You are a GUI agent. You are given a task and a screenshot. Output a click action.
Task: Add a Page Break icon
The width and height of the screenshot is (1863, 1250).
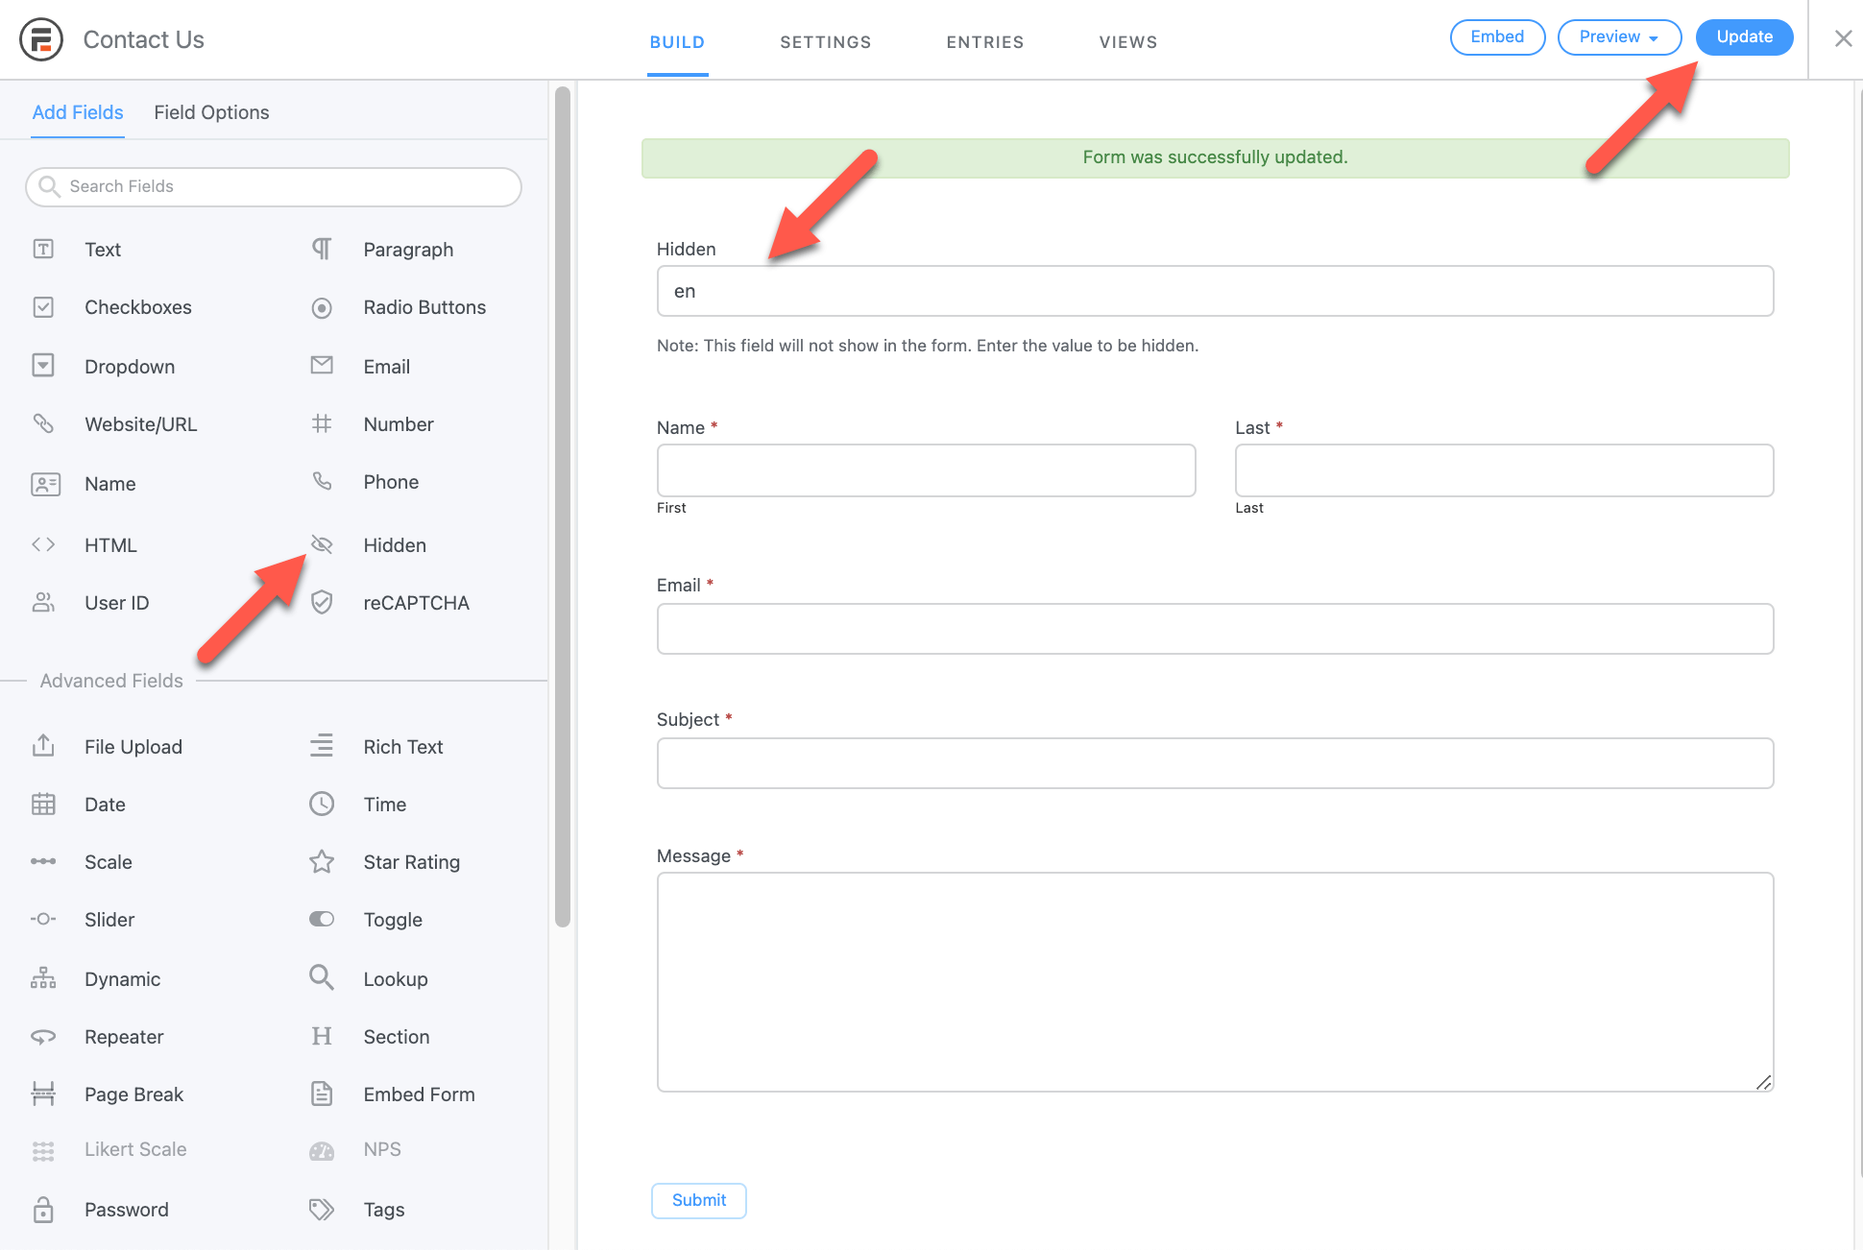[x=43, y=1094]
